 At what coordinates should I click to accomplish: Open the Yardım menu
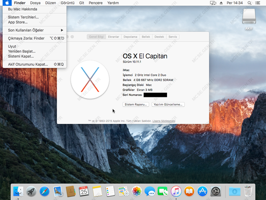[113, 3]
